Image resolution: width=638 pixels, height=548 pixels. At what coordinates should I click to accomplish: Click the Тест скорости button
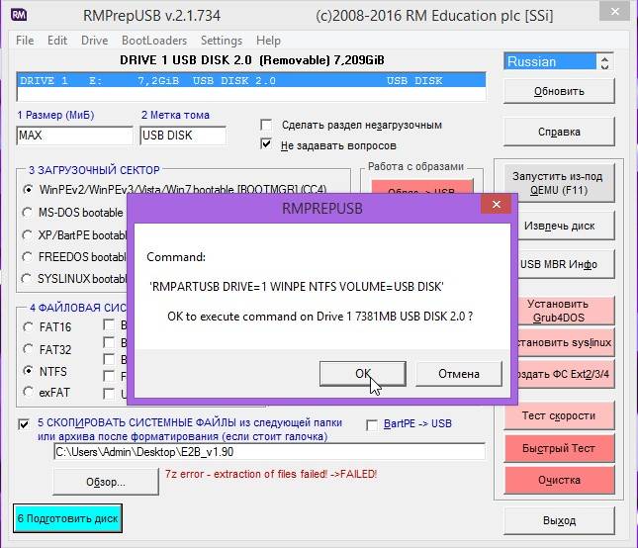click(x=559, y=415)
